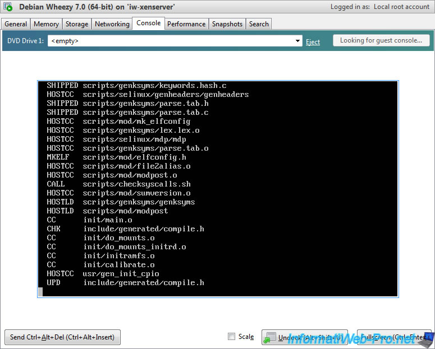
Task: Switch to the Memory tab
Action: [46, 24]
